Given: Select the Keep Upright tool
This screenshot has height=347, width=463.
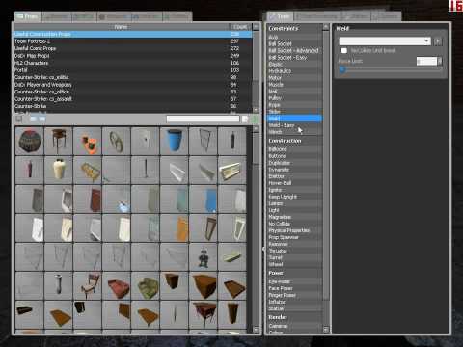Looking at the screenshot, I should (294, 197).
